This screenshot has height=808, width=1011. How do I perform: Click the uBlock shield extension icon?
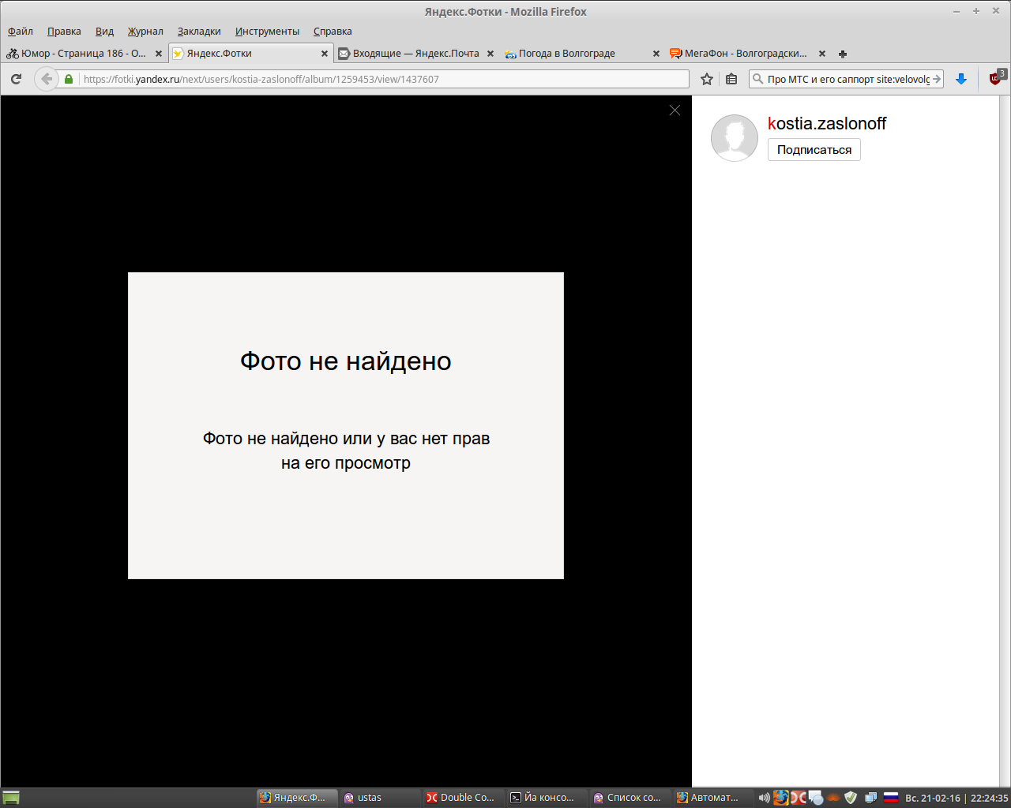tap(997, 77)
